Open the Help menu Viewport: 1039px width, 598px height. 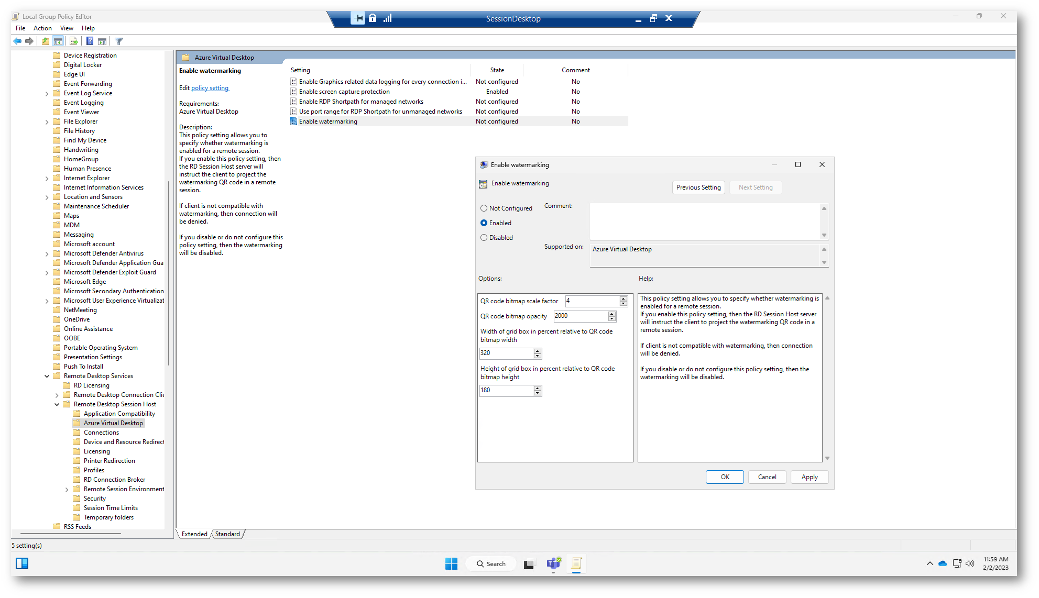tap(88, 28)
